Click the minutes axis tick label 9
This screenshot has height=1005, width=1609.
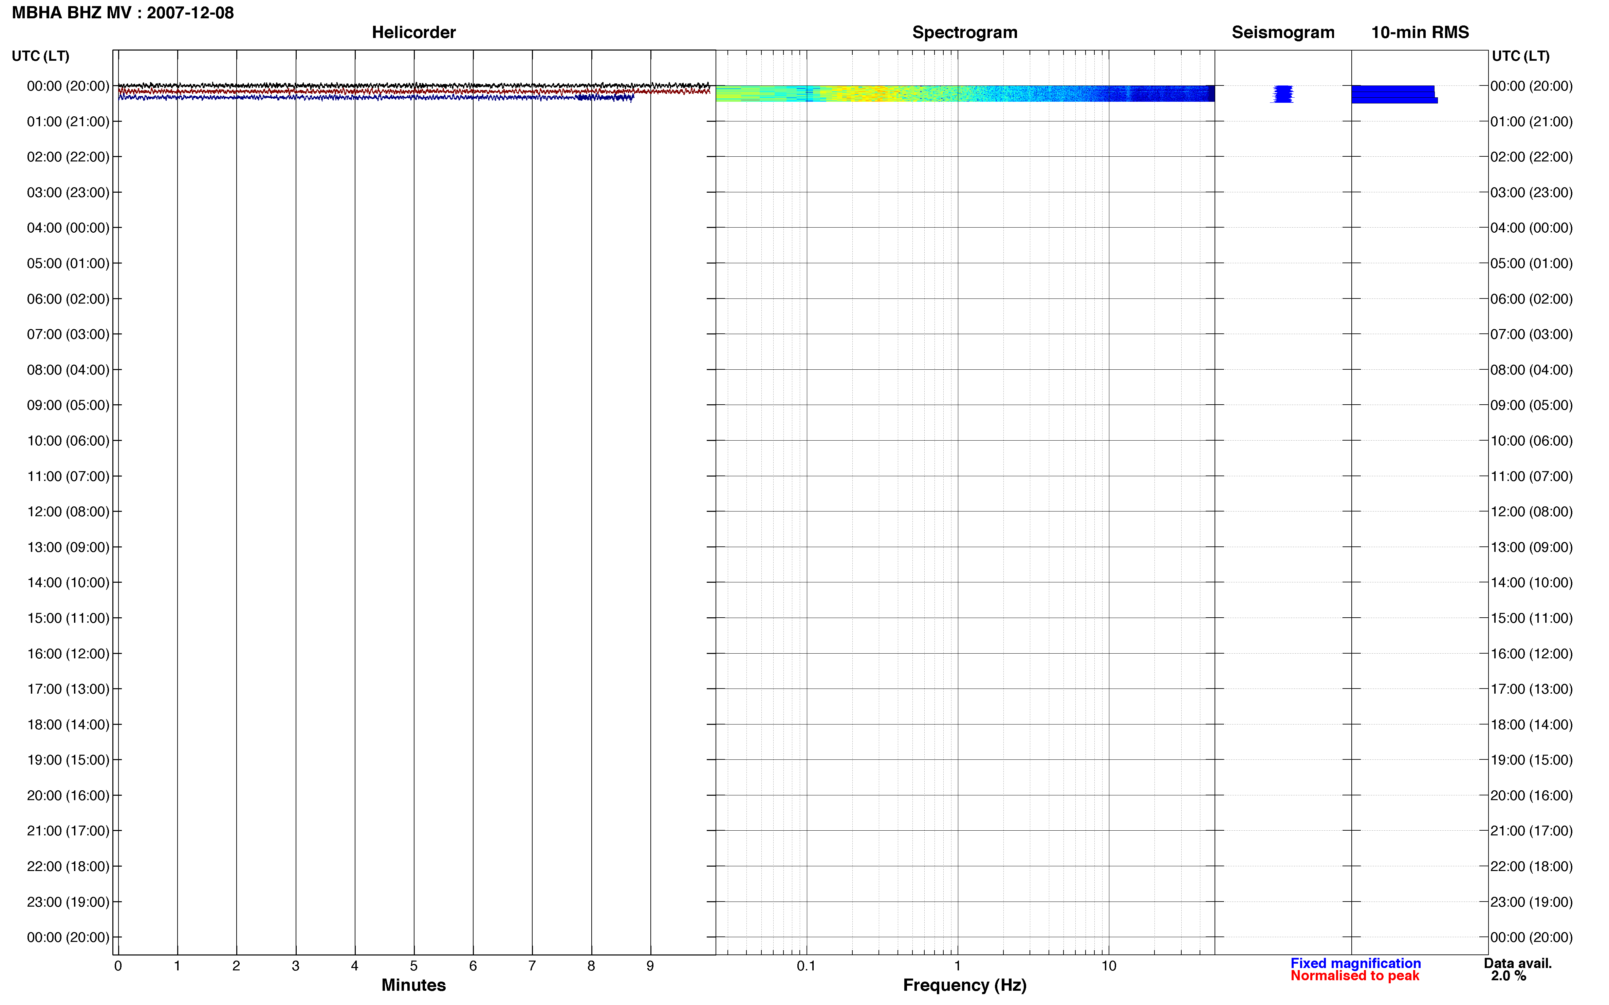(650, 966)
